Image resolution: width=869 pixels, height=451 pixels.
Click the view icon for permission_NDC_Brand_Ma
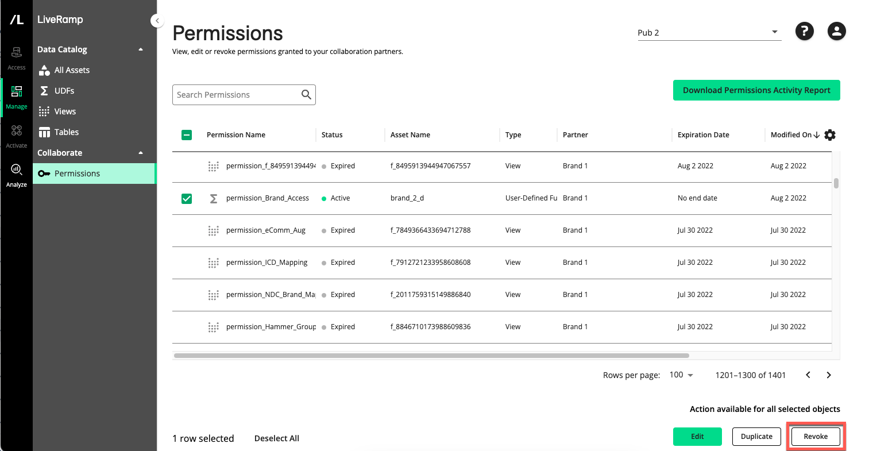[x=213, y=295]
